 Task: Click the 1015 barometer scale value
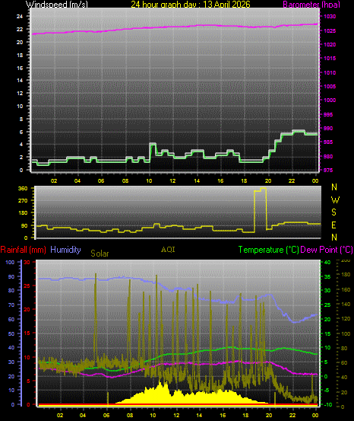(330, 59)
